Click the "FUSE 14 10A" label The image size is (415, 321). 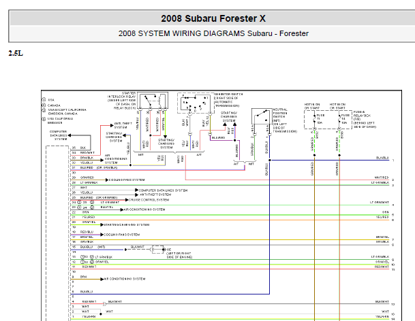(345, 119)
